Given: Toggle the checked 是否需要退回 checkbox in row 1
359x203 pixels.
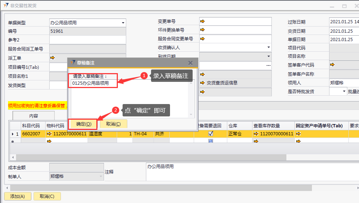Looking at the screenshot, I should (211, 134).
